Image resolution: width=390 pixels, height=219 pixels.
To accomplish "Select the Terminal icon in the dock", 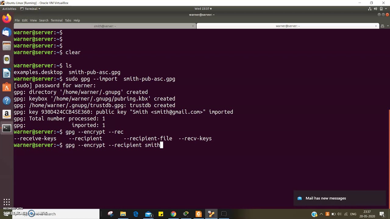I will [7, 128].
